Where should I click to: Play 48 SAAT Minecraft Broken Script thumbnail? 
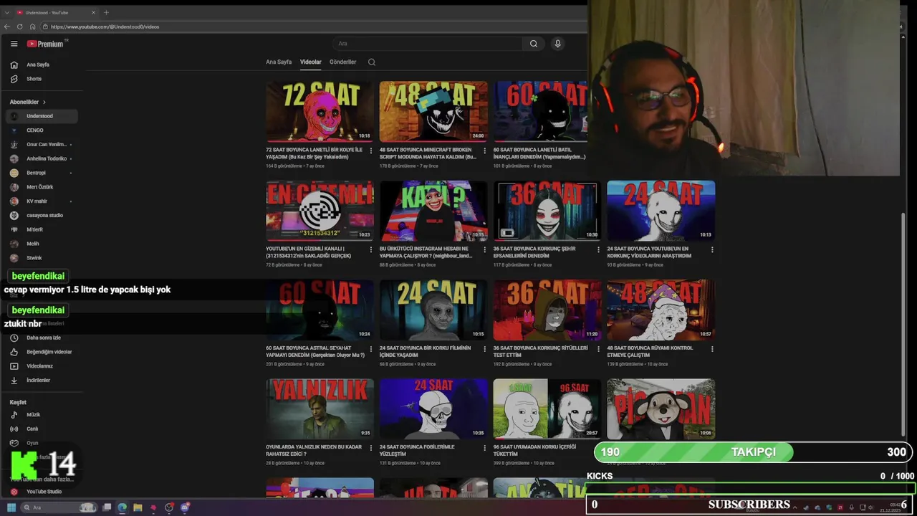point(433,111)
